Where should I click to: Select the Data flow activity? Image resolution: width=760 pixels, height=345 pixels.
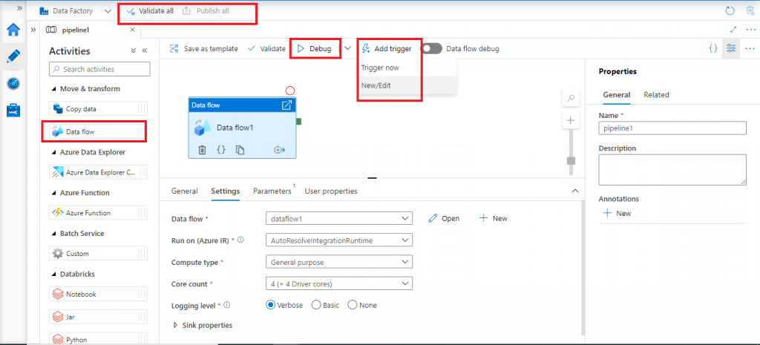pyautogui.click(x=98, y=131)
